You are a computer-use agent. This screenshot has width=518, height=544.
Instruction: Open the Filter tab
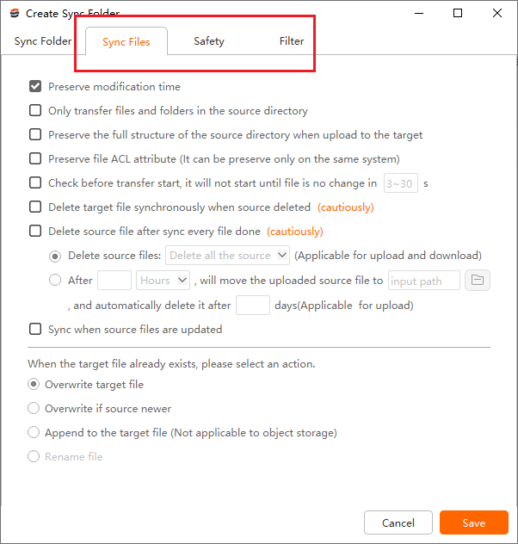coord(292,41)
